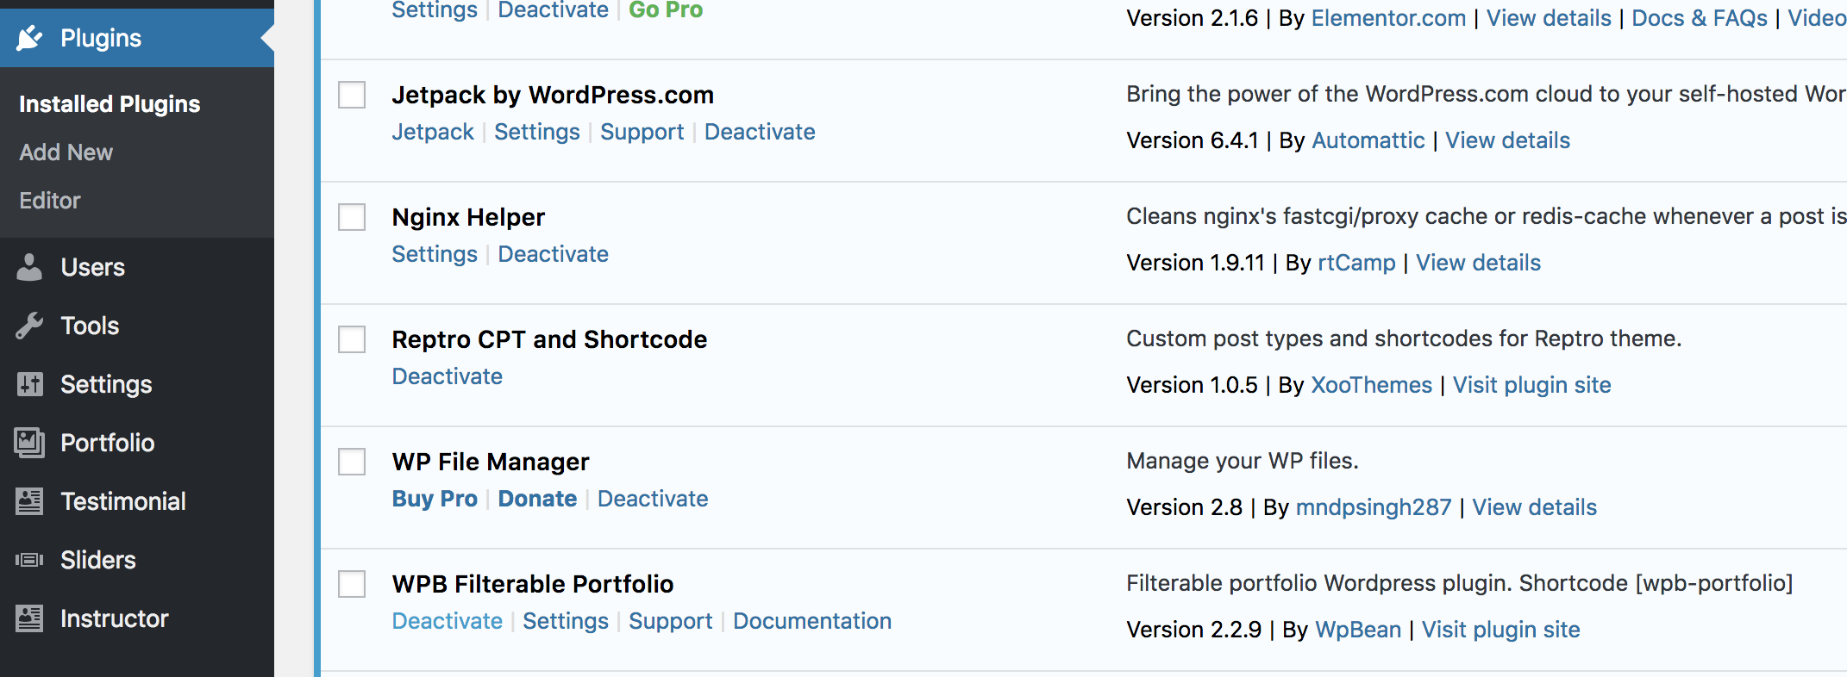Open the Instructor menu

pos(137,618)
